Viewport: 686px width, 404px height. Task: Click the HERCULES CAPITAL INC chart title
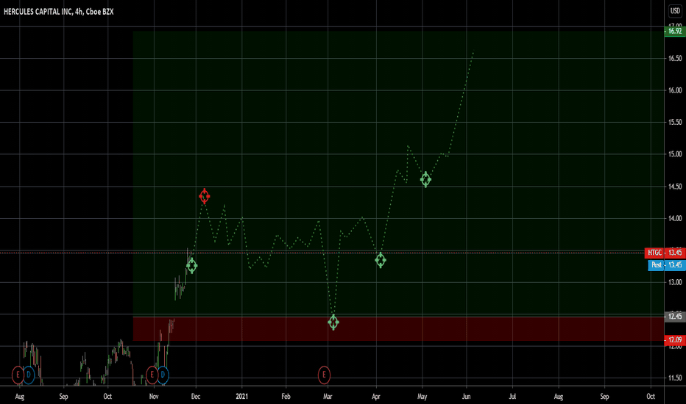pyautogui.click(x=59, y=12)
